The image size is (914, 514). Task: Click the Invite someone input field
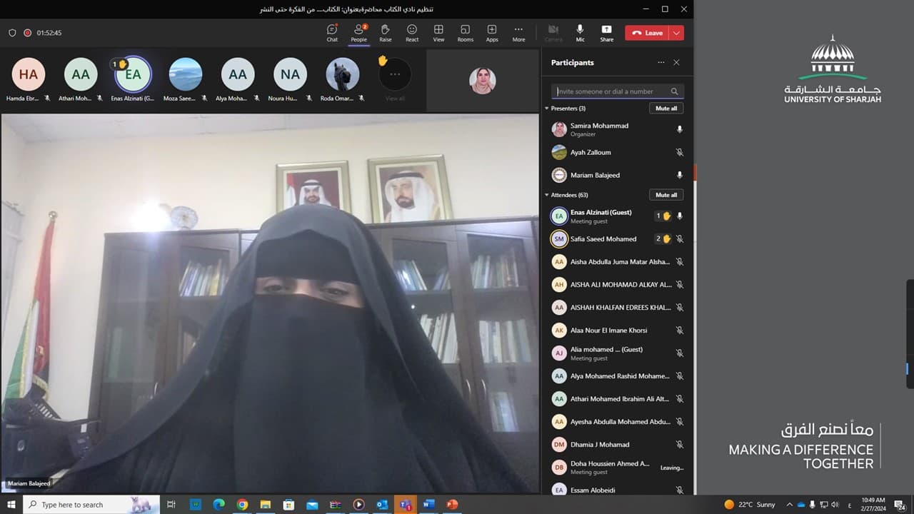(x=612, y=91)
